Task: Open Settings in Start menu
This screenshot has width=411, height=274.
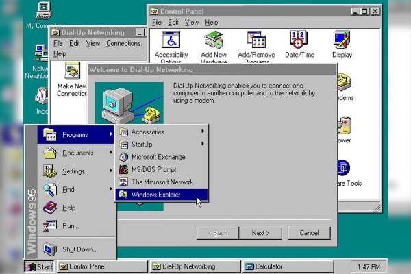Action: pos(76,171)
